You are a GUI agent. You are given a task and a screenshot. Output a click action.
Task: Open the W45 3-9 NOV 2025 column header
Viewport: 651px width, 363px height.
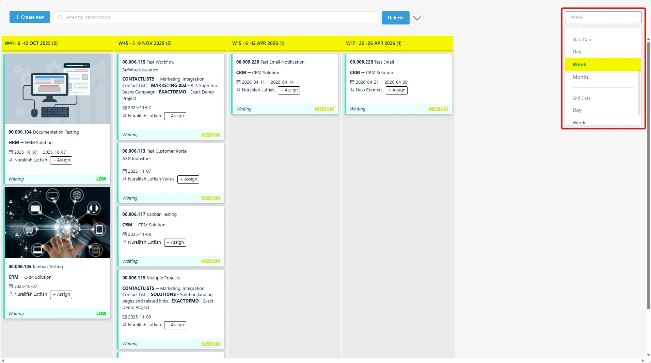171,44
